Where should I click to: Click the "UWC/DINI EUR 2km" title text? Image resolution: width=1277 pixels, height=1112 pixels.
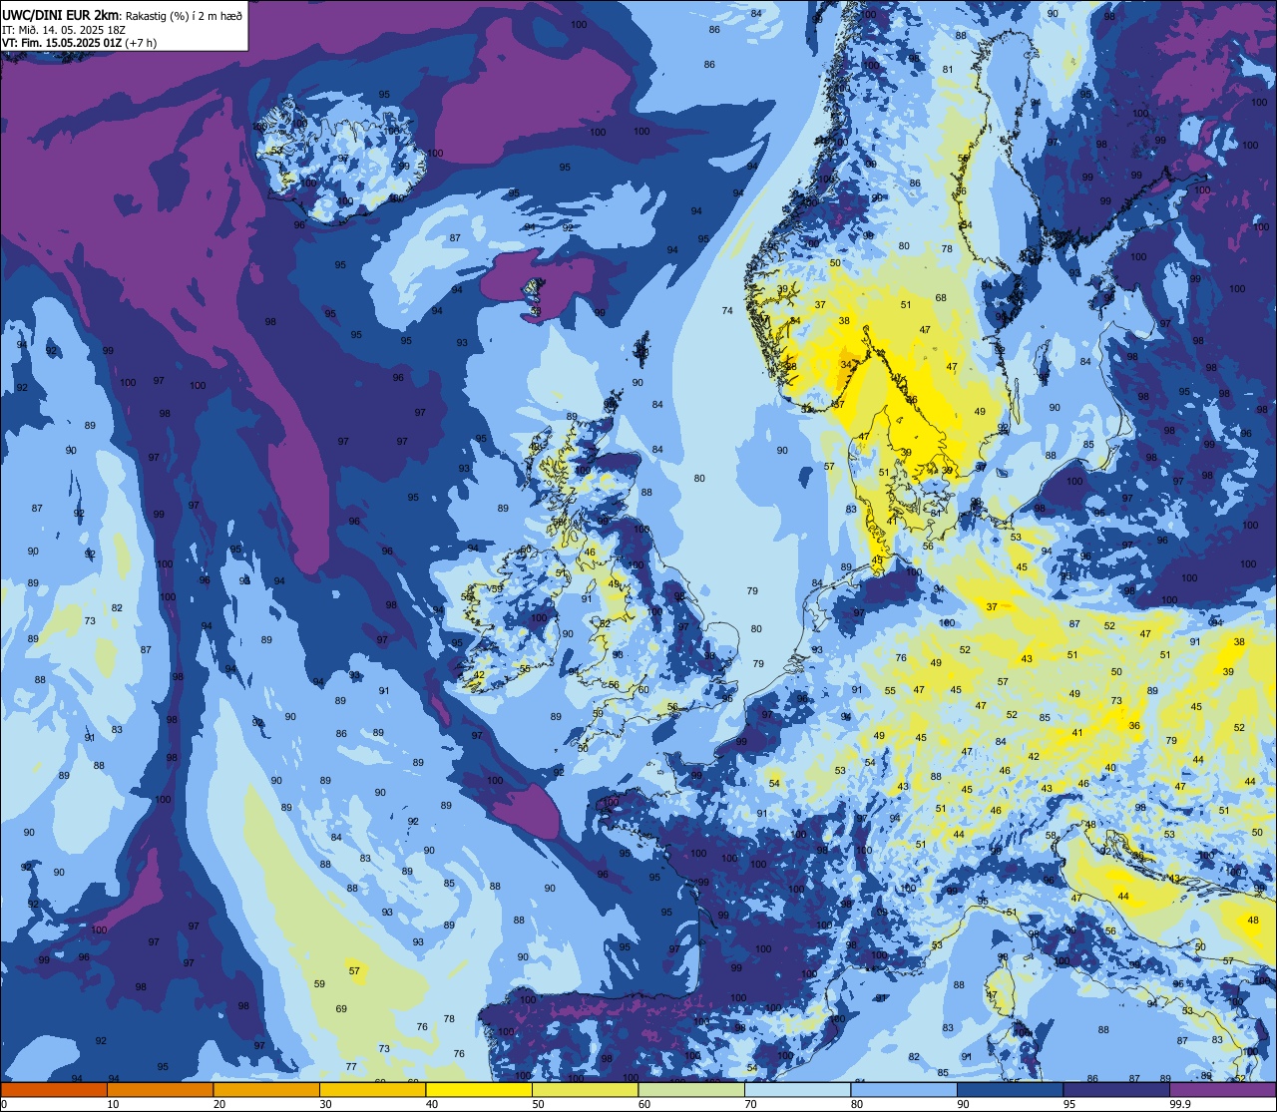pos(61,14)
